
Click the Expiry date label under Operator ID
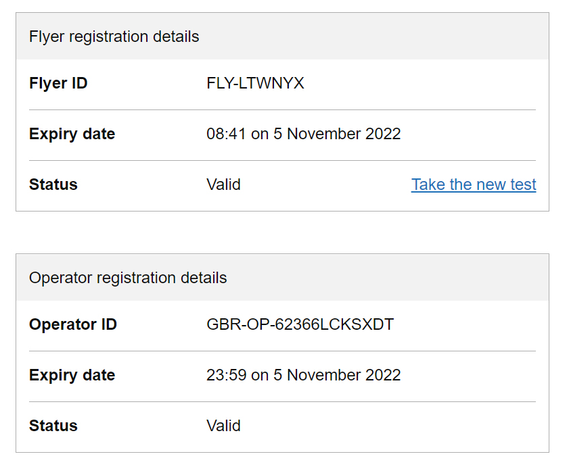tap(72, 375)
